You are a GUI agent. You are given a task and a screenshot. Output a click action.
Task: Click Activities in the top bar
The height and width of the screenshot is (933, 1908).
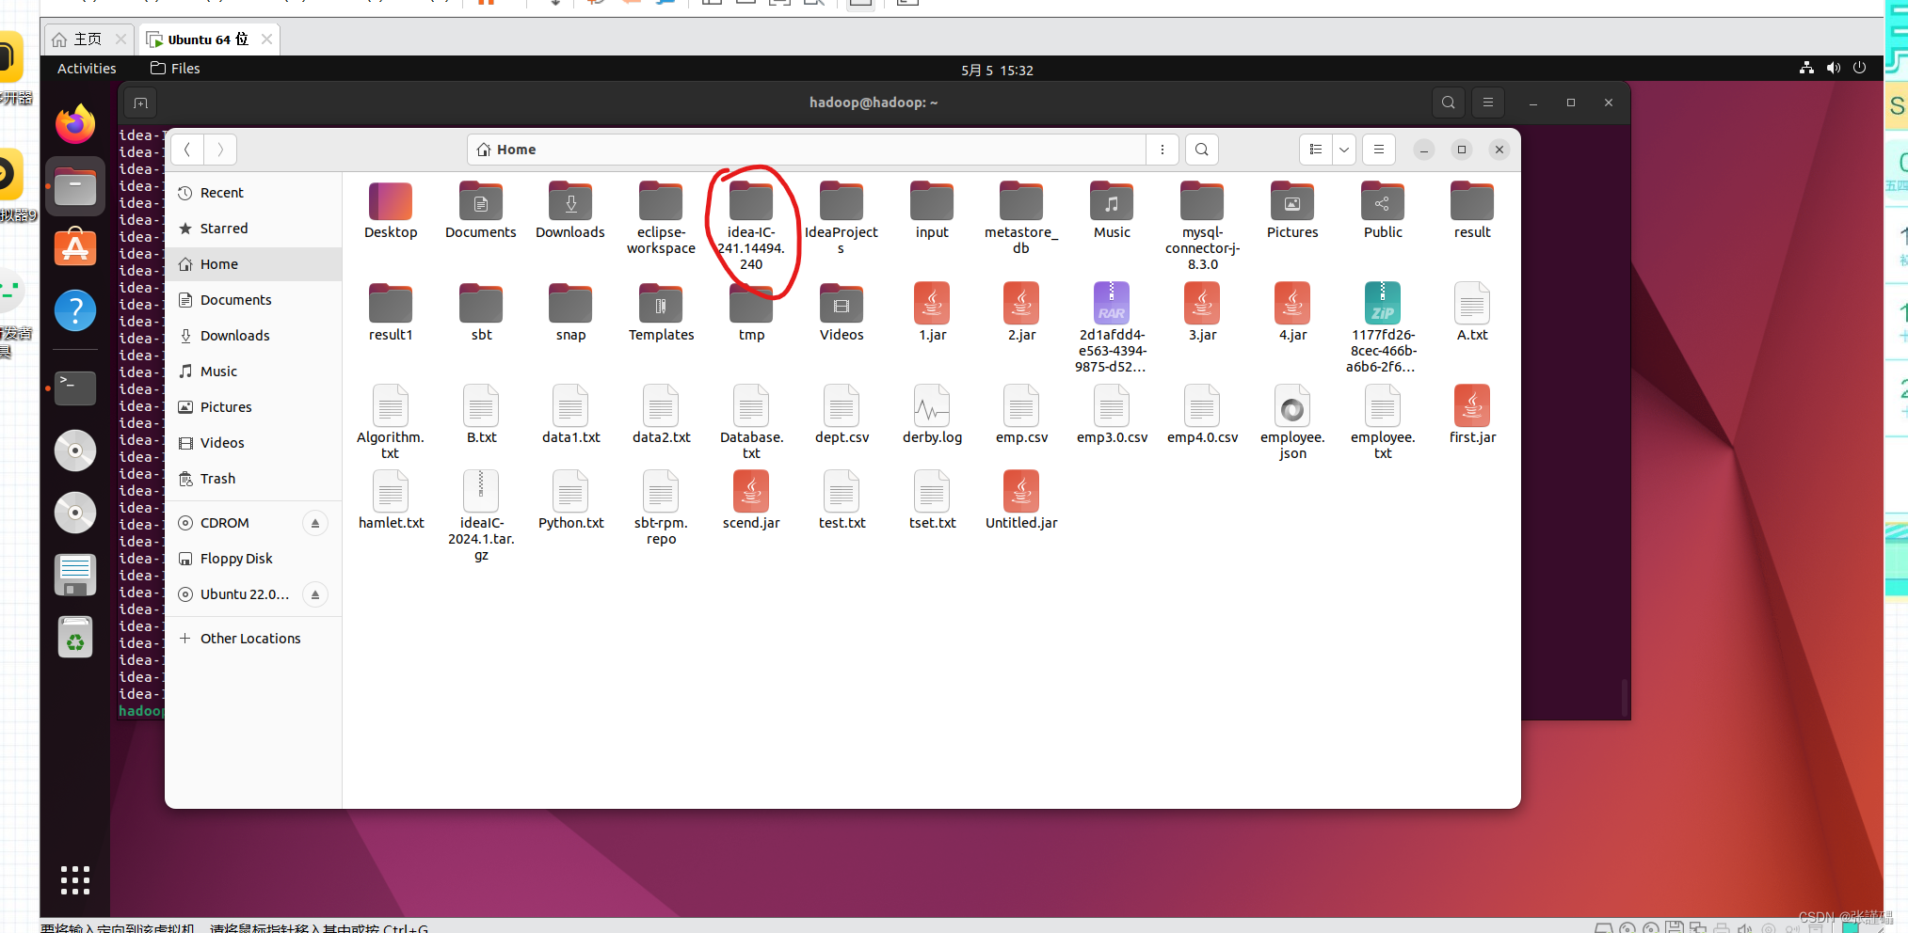pos(86,68)
